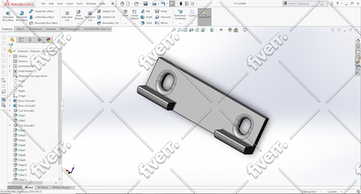Select the Revolved Cut tool
Viewport: 361px width, 194px height.
coord(90,16)
